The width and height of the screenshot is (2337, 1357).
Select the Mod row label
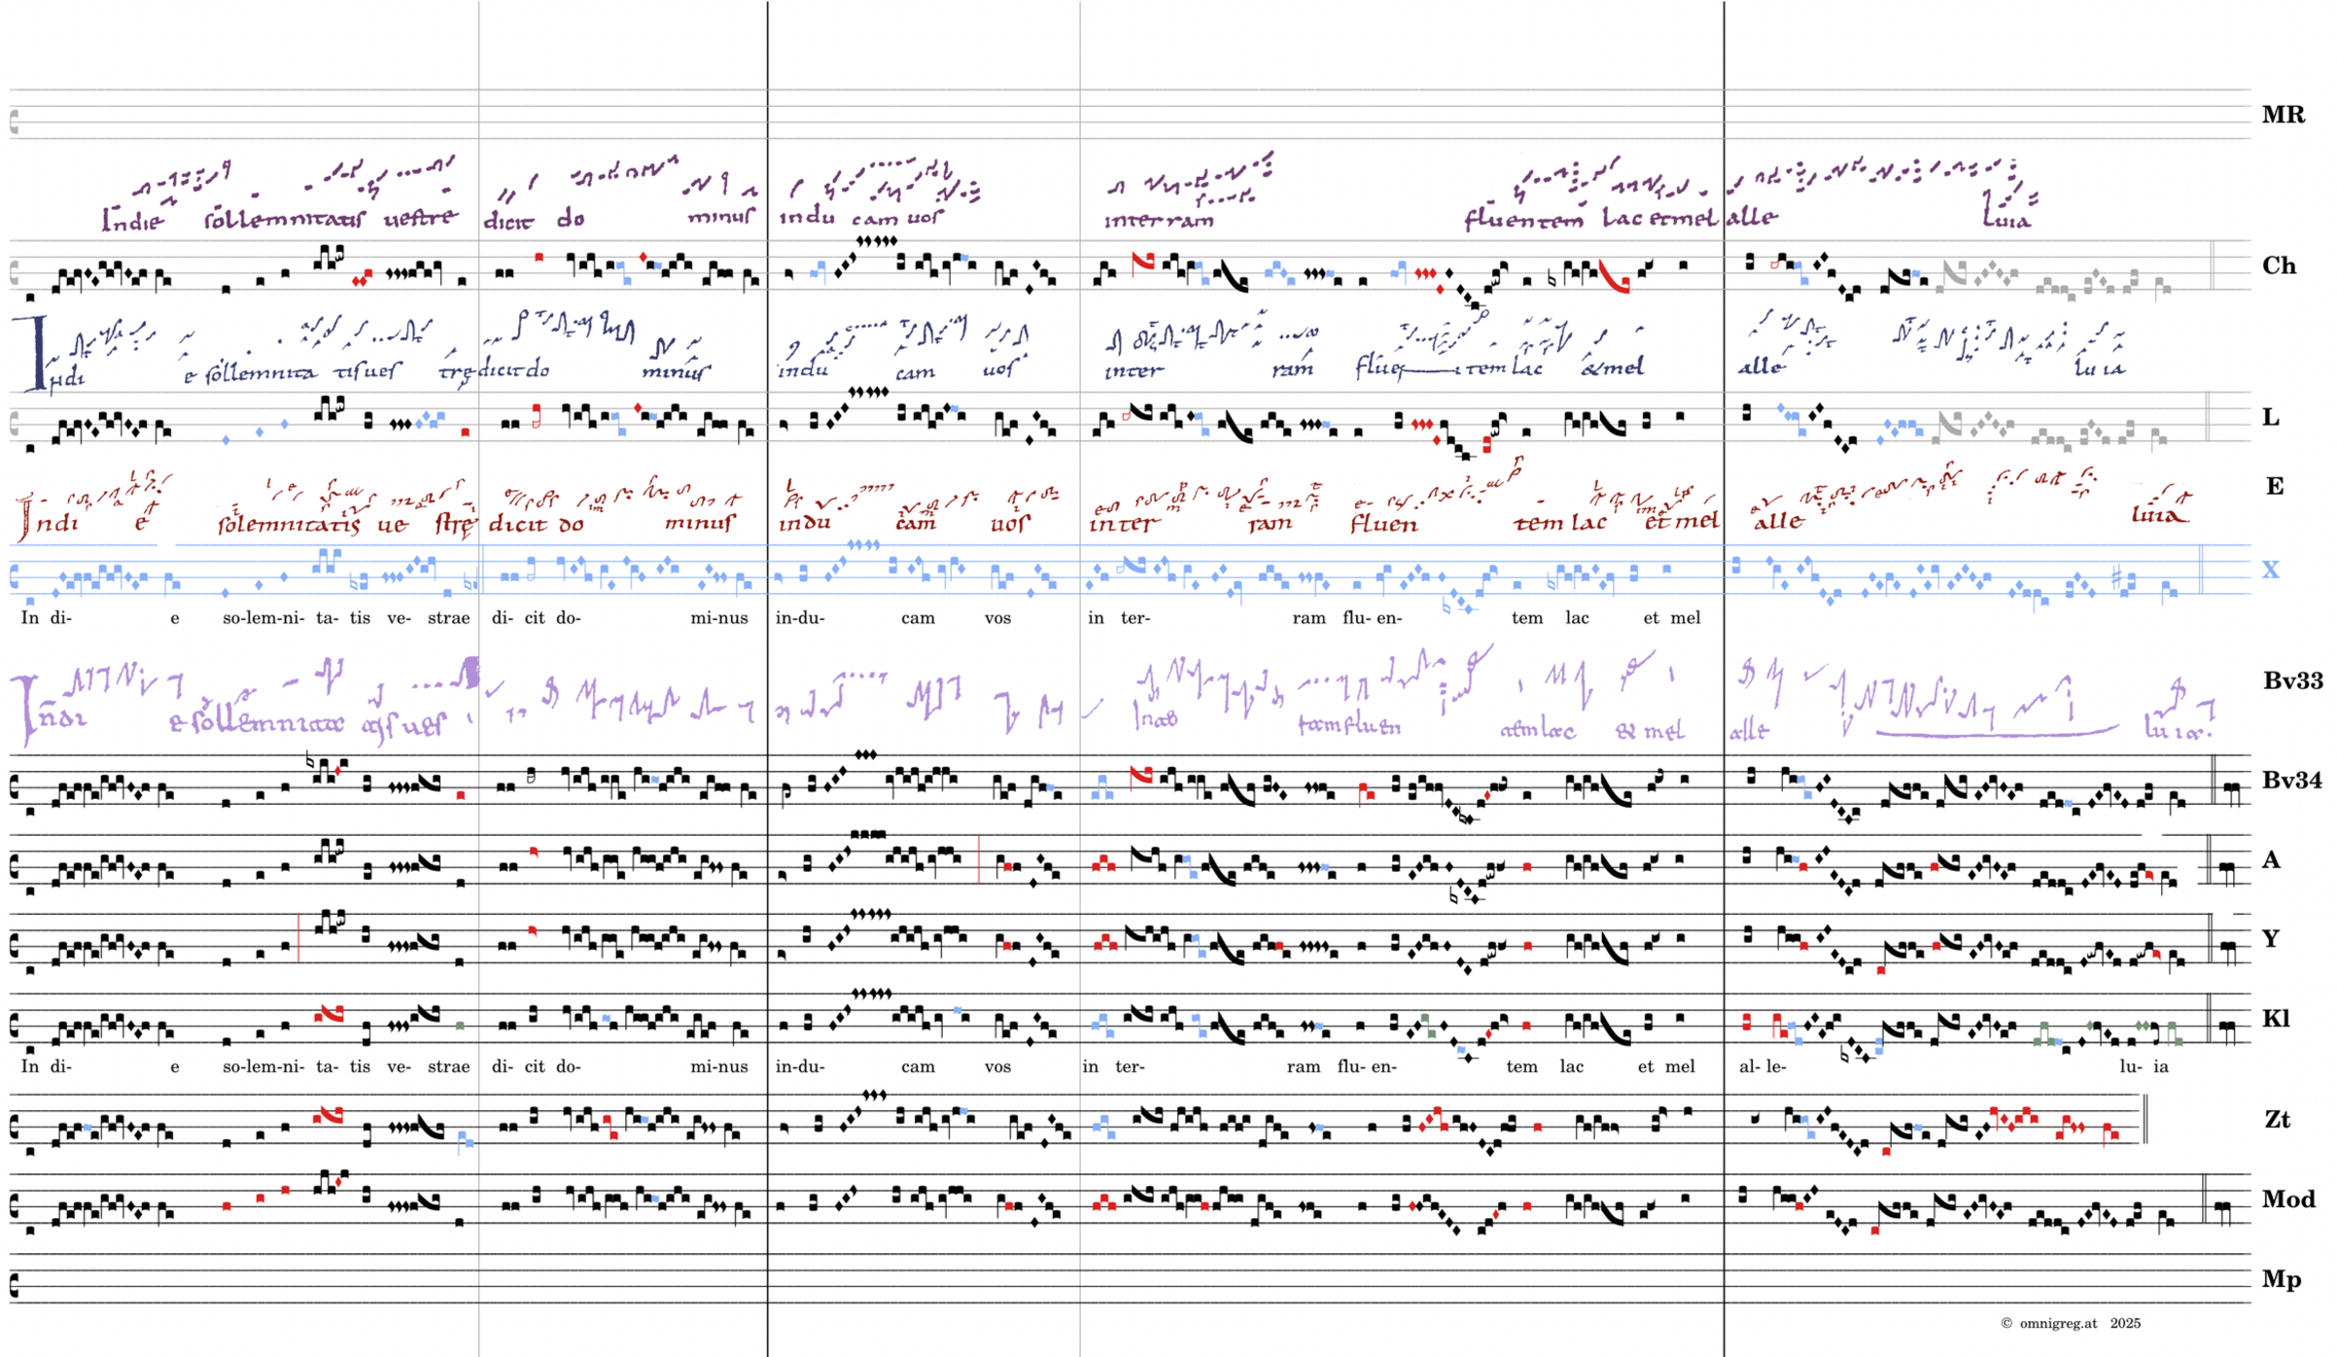(x=2288, y=1199)
